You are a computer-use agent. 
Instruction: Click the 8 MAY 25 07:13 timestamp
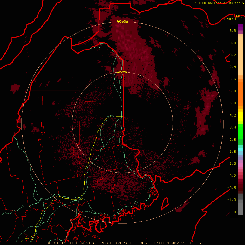point(184,243)
